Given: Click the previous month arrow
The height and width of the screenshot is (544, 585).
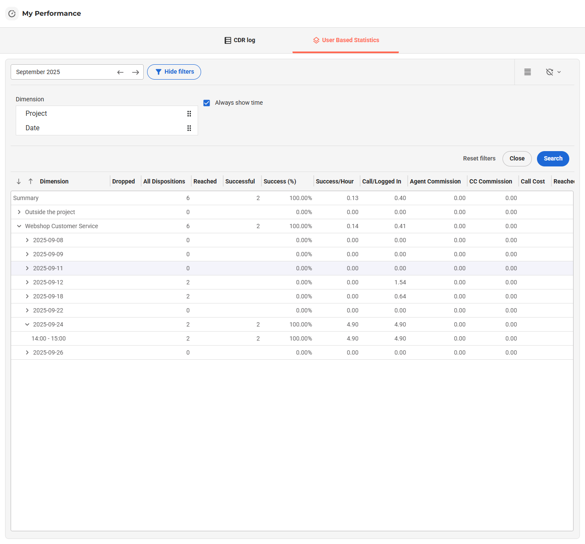Looking at the screenshot, I should (120, 72).
